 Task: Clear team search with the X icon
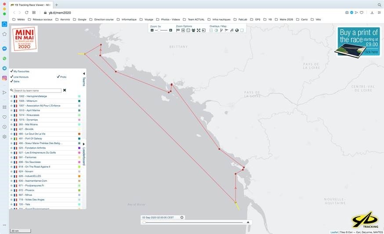pyautogui.click(x=65, y=90)
